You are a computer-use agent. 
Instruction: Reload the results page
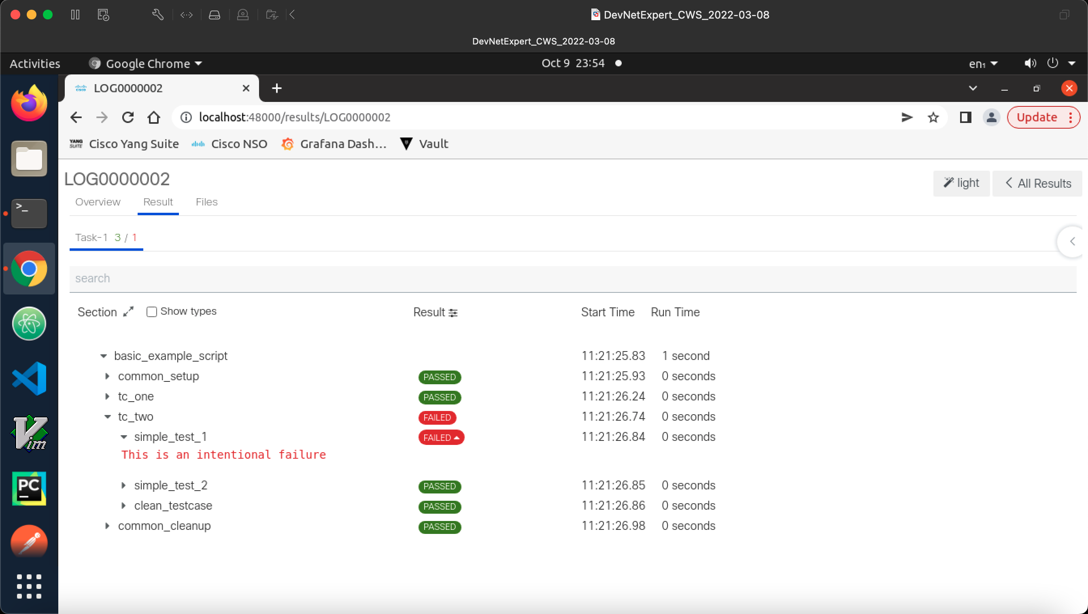[128, 117]
